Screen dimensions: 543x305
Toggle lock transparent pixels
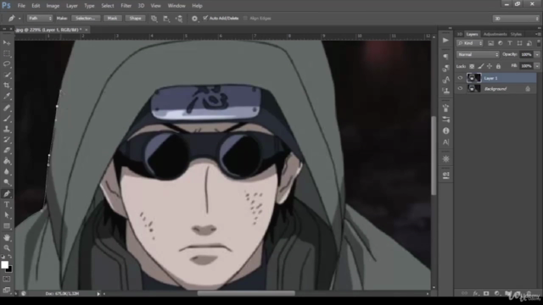[472, 66]
